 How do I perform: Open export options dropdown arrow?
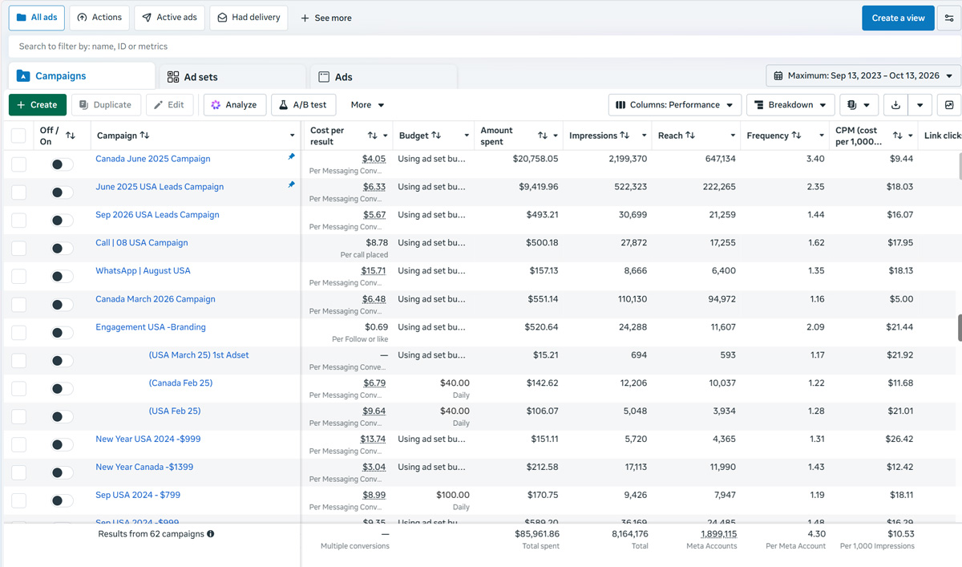click(x=920, y=105)
